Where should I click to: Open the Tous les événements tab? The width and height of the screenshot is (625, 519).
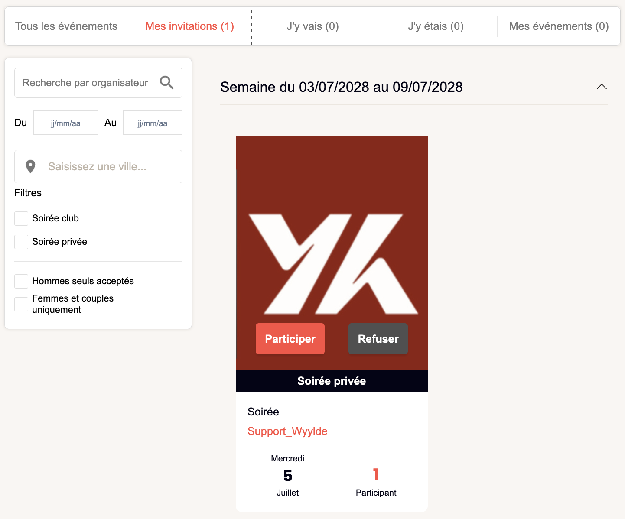(x=66, y=26)
